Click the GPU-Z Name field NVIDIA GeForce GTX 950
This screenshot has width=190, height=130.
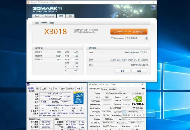point(116,94)
